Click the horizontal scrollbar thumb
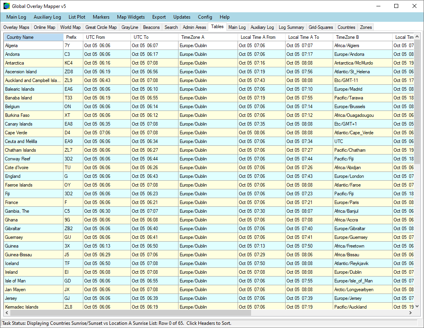424x328 pixels. click(x=130, y=313)
